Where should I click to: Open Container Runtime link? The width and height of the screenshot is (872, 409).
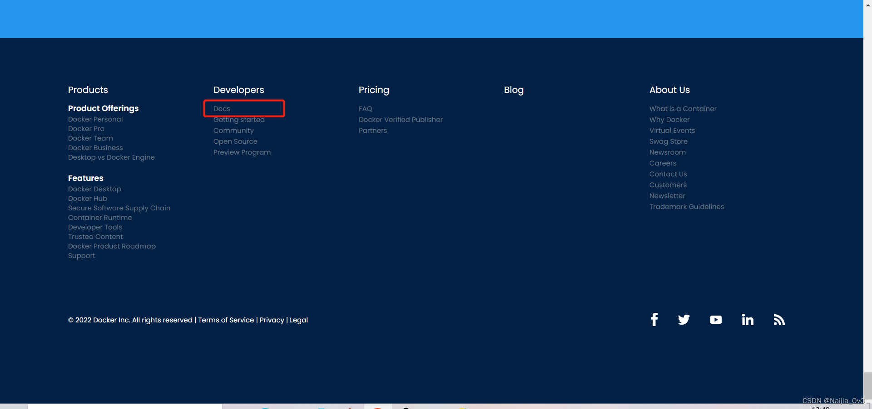(x=100, y=218)
